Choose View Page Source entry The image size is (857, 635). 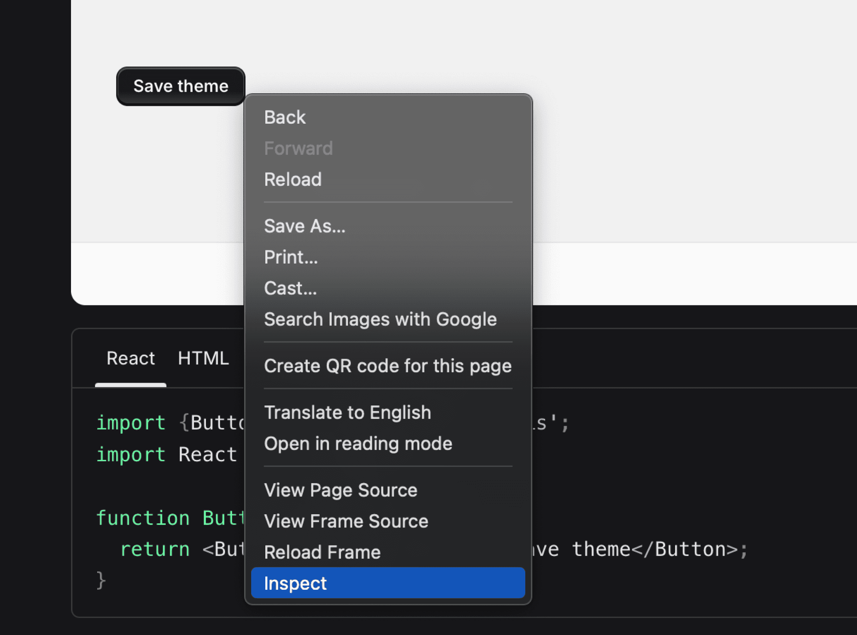pos(340,490)
